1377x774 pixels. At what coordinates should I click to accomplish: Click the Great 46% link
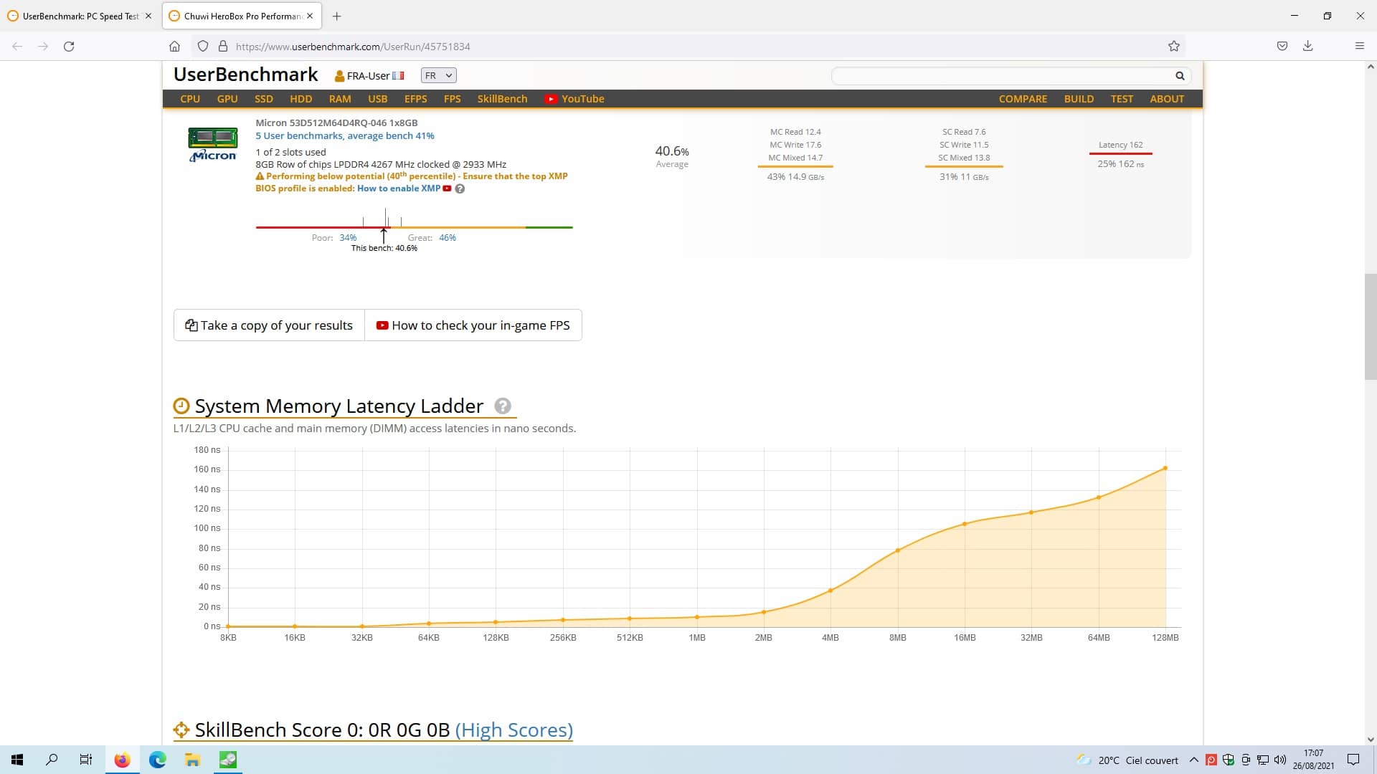pos(448,238)
